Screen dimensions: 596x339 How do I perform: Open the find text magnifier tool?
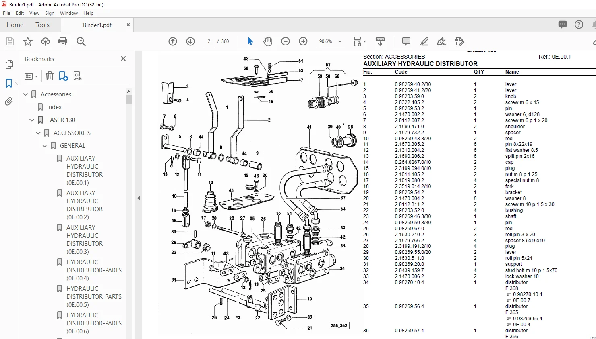(81, 41)
